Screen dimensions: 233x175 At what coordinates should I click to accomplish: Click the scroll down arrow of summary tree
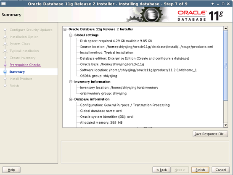point(225,125)
